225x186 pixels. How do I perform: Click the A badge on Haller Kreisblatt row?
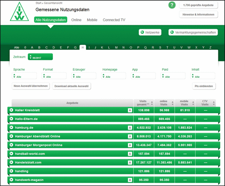pyautogui.click(x=130, y=110)
